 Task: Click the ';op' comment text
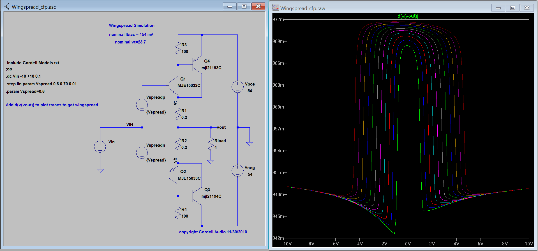click(x=9, y=69)
